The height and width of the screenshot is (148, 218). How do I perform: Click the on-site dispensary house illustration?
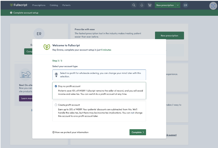25,74
